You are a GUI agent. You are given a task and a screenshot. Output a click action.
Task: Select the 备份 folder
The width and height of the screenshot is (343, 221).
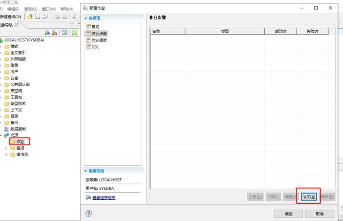click(x=14, y=122)
